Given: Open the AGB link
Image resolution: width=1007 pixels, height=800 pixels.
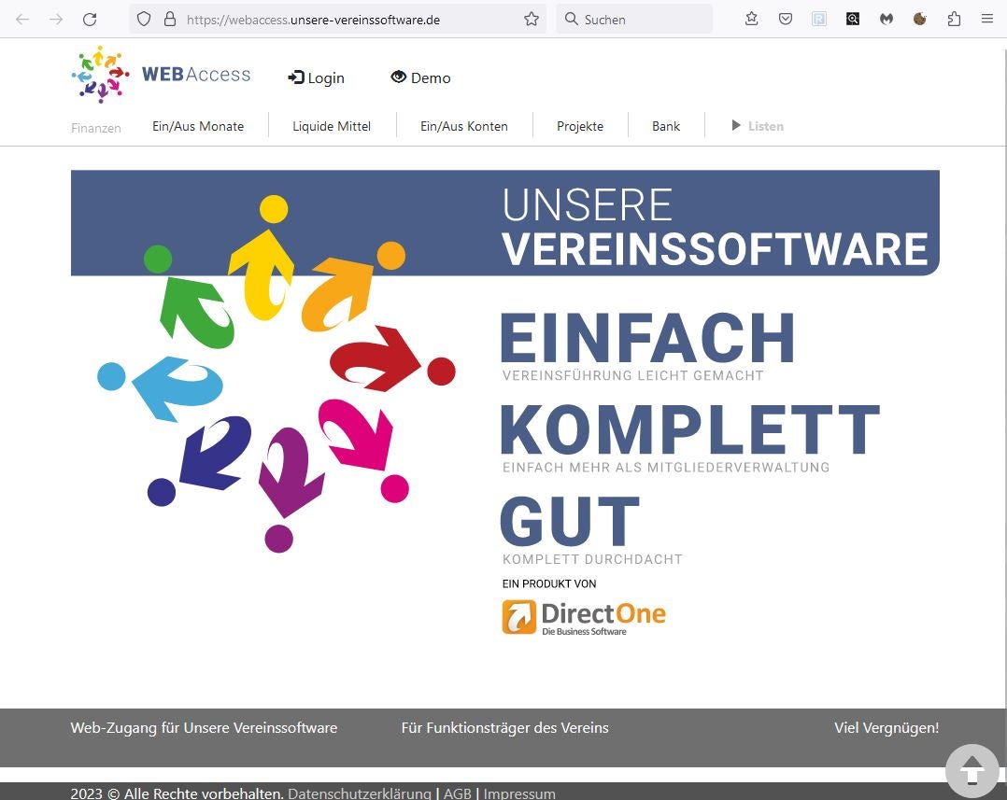Looking at the screenshot, I should pos(458,793).
